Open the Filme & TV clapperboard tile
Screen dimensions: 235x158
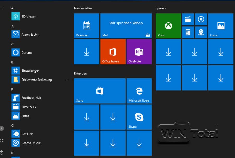[188, 19]
